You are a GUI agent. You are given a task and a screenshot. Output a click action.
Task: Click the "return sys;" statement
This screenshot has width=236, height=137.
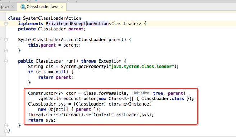[42, 120]
